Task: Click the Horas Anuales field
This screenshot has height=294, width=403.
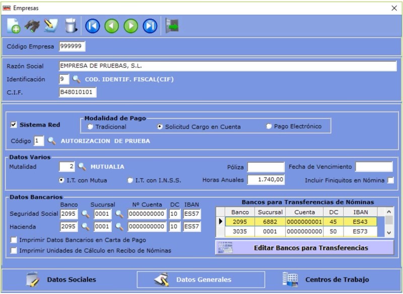Action: click(x=266, y=180)
